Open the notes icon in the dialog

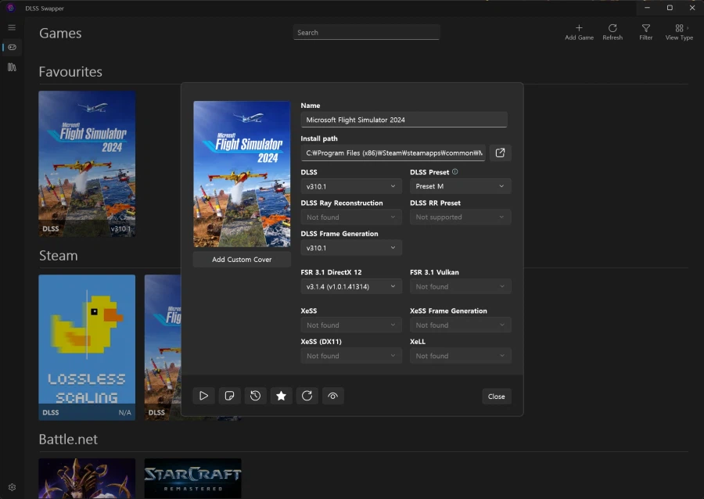pyautogui.click(x=229, y=396)
